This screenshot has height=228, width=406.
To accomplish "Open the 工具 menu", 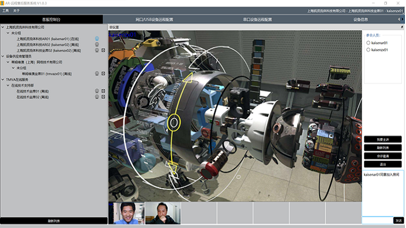I will [x=5, y=10].
